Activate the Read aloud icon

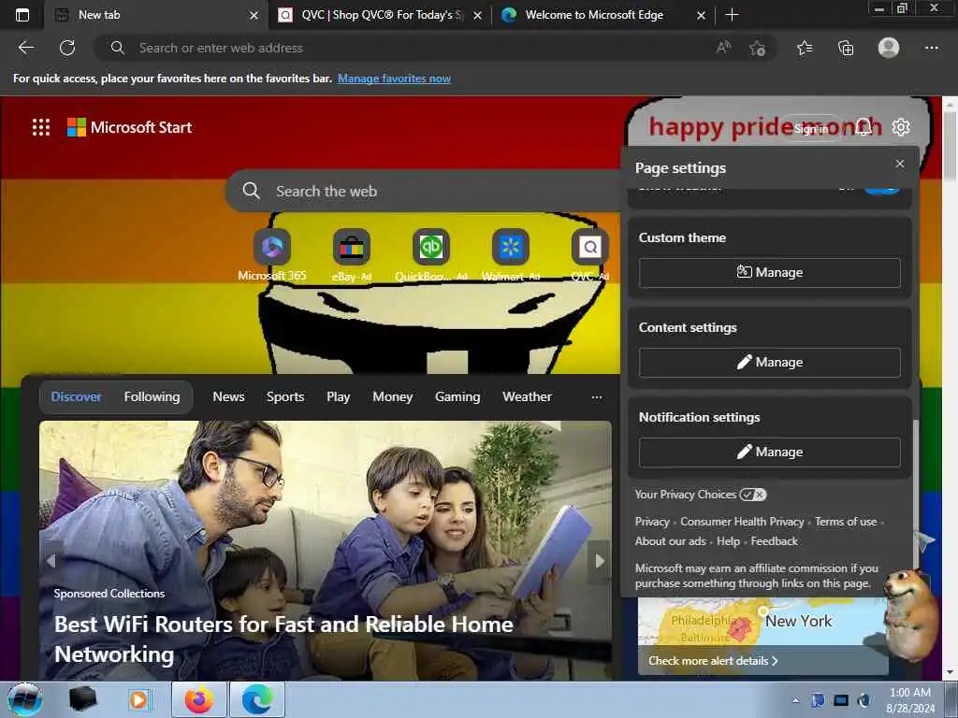click(x=723, y=48)
